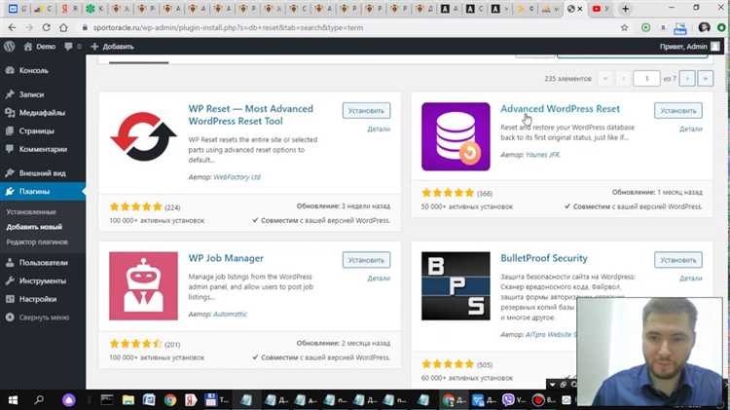Image resolution: width=730 pixels, height=410 pixels.
Task: View details of WP Job Manager
Action: point(379,279)
